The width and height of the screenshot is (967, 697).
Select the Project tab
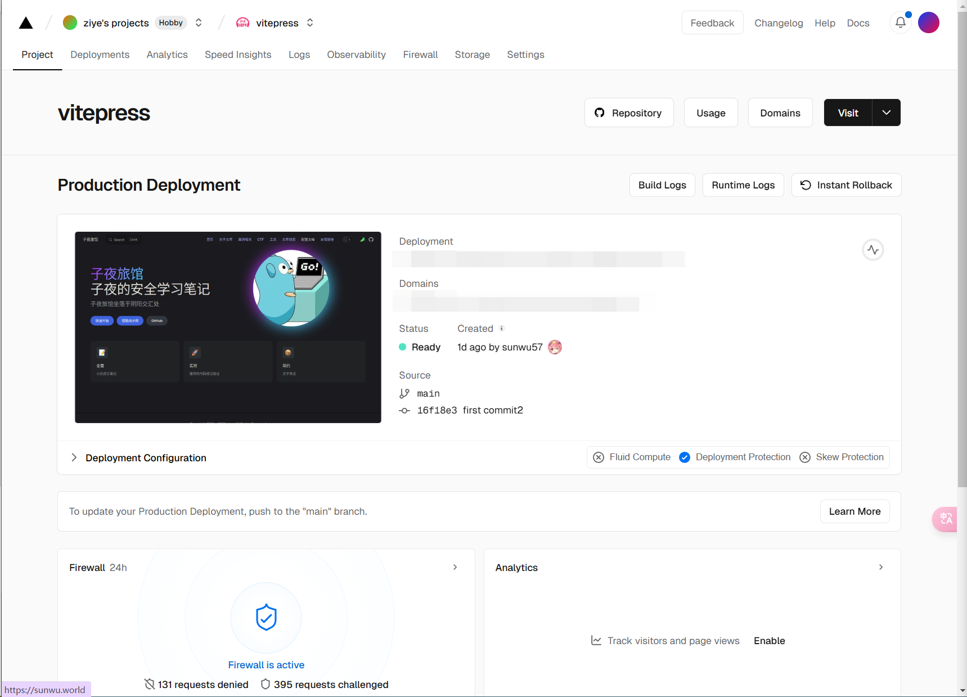point(37,55)
